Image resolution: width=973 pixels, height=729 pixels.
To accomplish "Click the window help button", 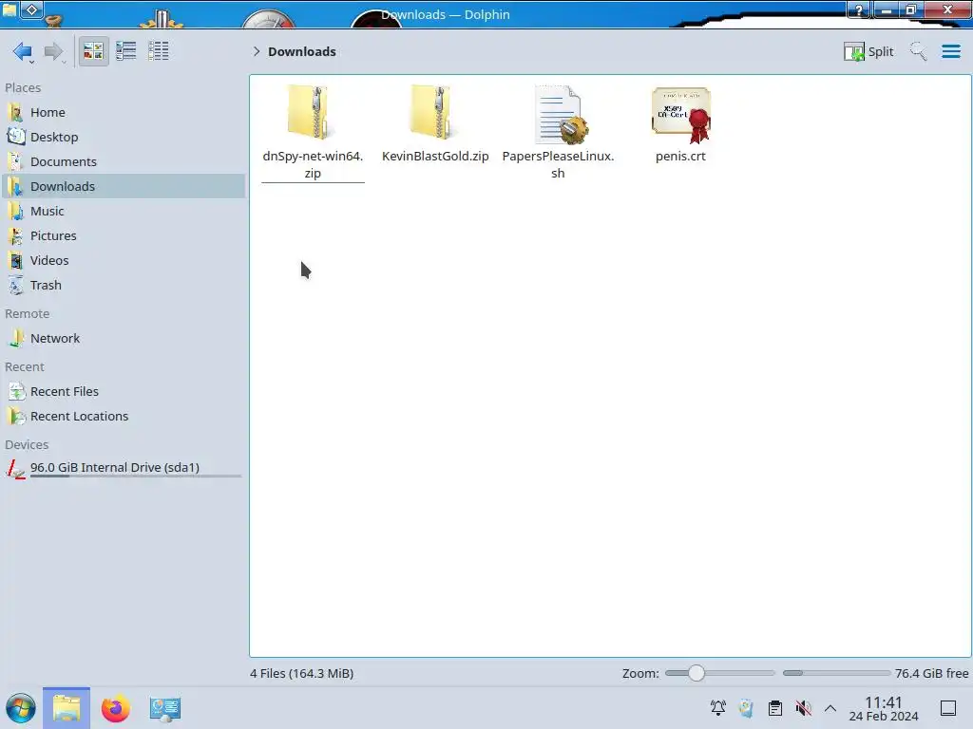I will 859,9.
